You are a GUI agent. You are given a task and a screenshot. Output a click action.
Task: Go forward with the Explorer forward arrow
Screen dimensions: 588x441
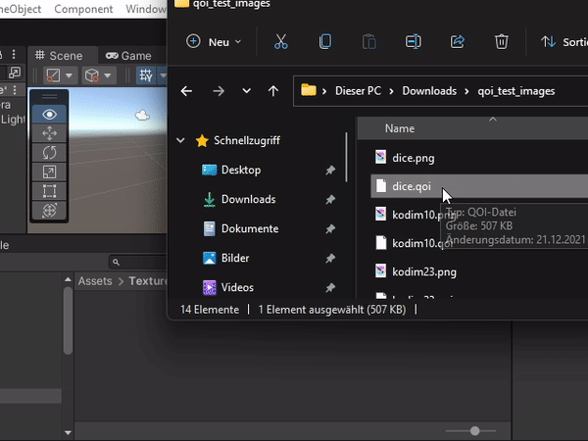pos(219,91)
